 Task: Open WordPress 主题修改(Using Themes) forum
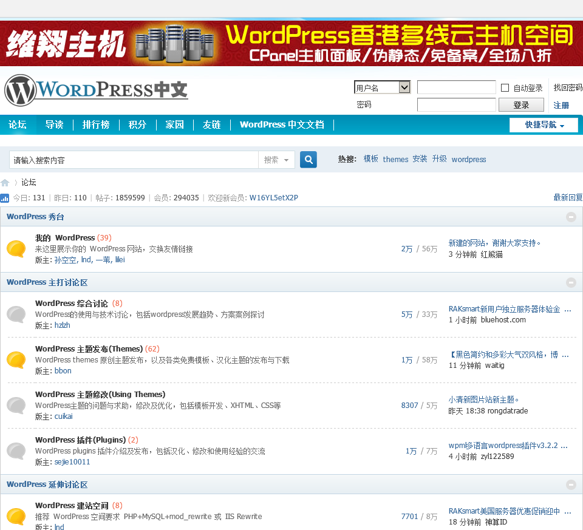100,395
